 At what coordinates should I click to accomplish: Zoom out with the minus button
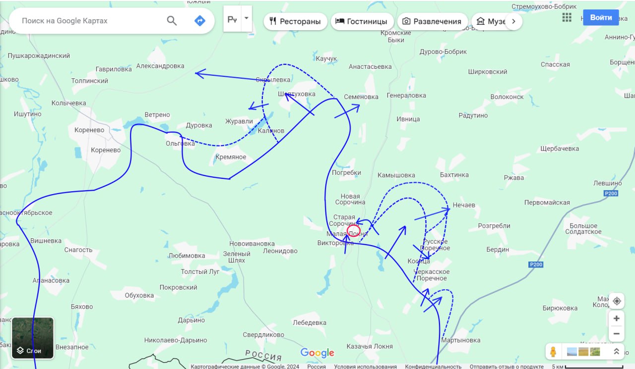617,333
